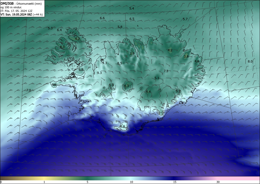Pick the 5.8 value label
The image size is (260, 184).
pos(120,27)
